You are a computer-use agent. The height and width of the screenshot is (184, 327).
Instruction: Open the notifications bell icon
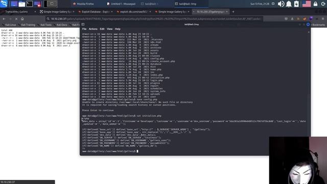[289, 4]
